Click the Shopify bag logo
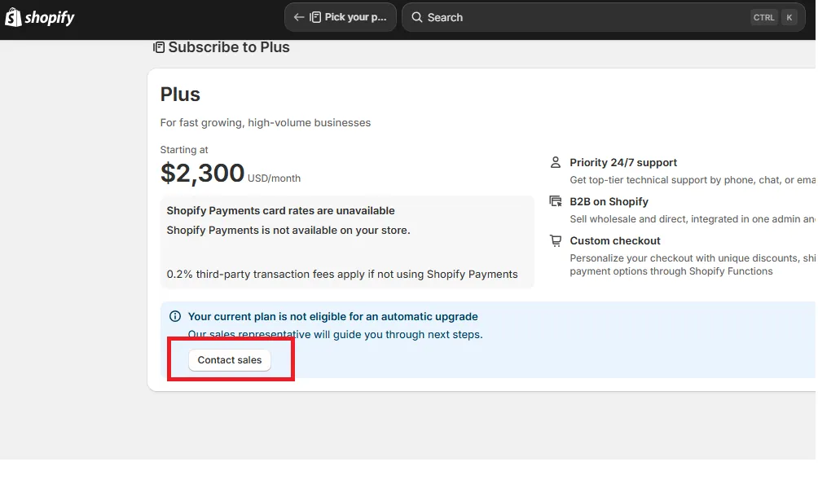 click(x=14, y=17)
